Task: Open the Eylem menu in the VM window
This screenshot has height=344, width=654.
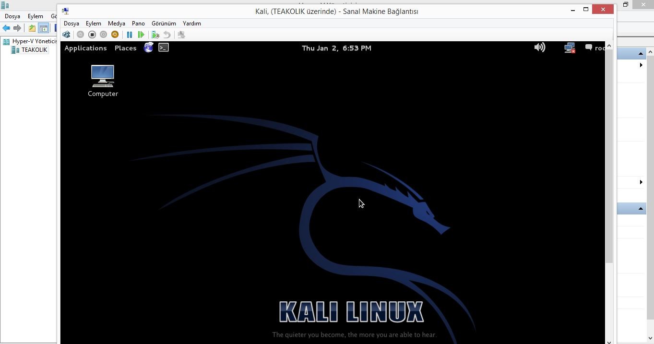Action: pos(94,24)
